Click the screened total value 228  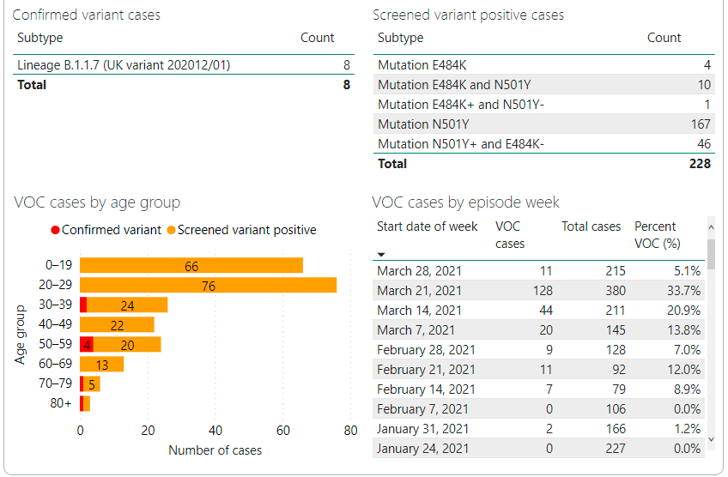[x=700, y=164]
